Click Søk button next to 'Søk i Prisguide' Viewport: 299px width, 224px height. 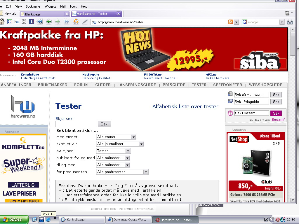276,102
